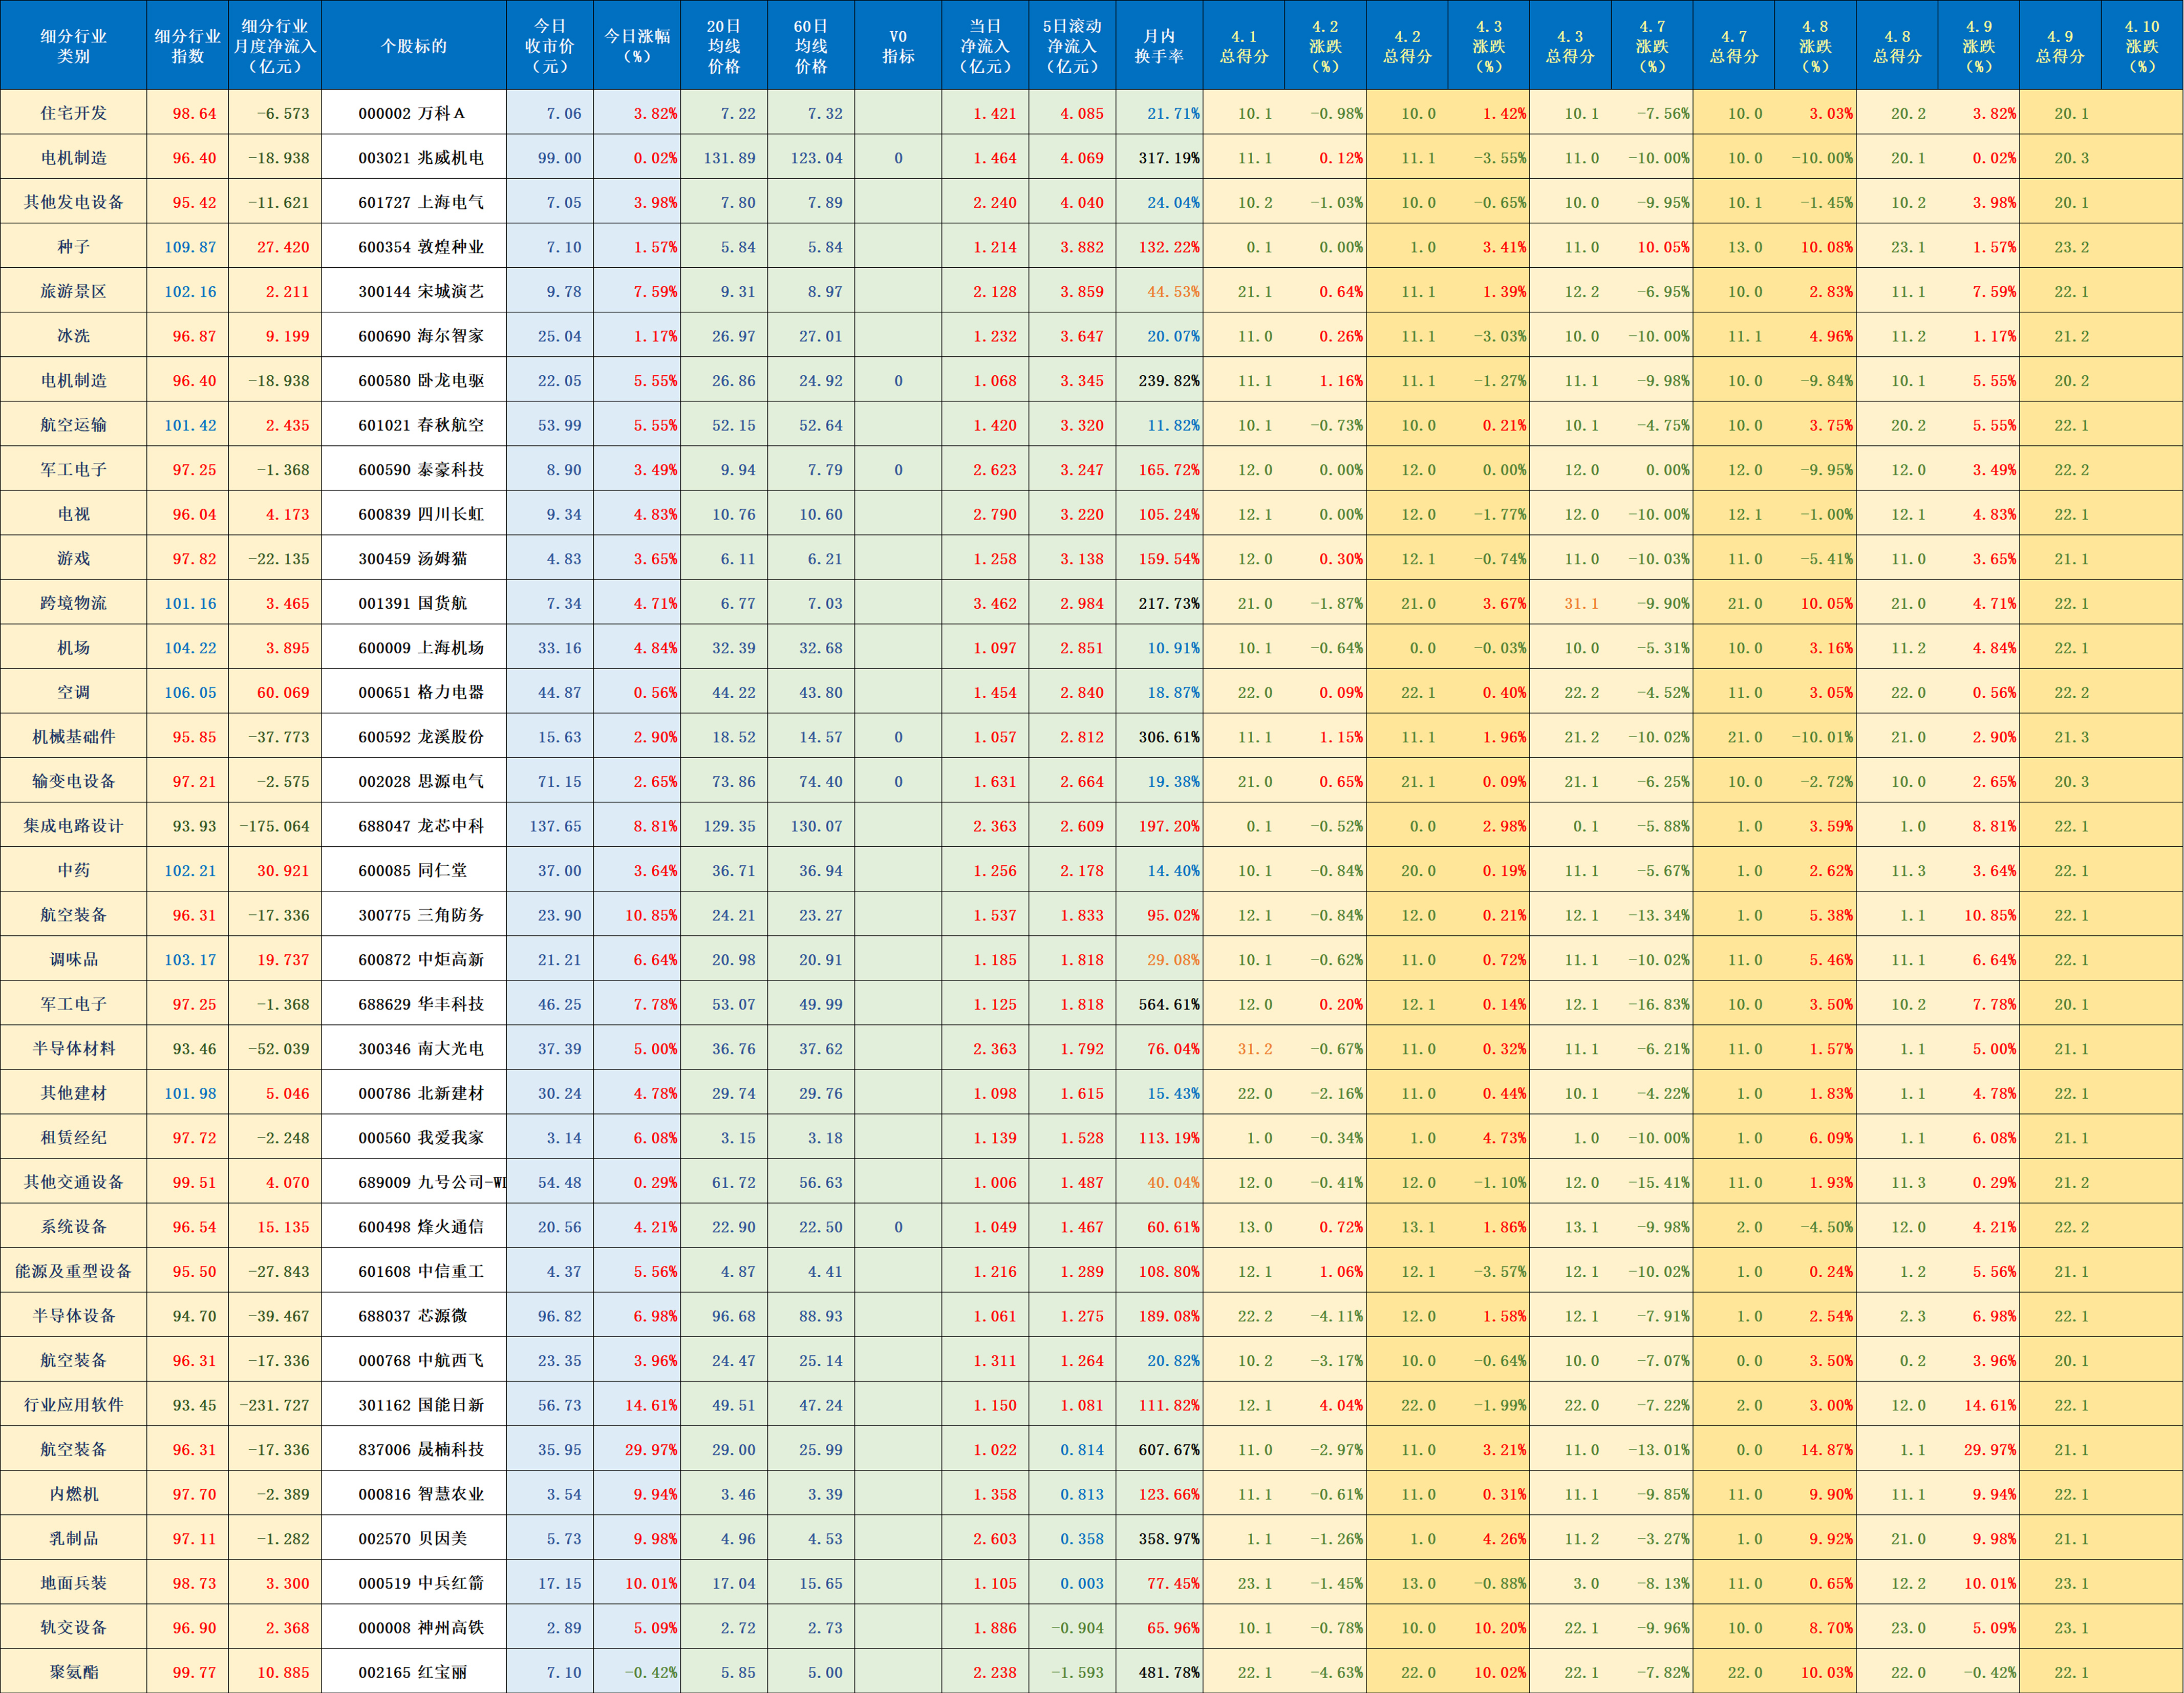Select the 住宅开发 industry cell
Screen dimensions: 2184x1693
(x=73, y=113)
